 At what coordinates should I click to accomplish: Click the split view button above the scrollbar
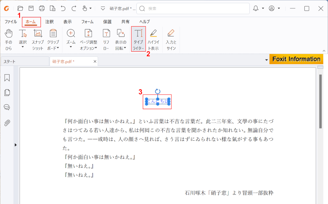(320, 67)
